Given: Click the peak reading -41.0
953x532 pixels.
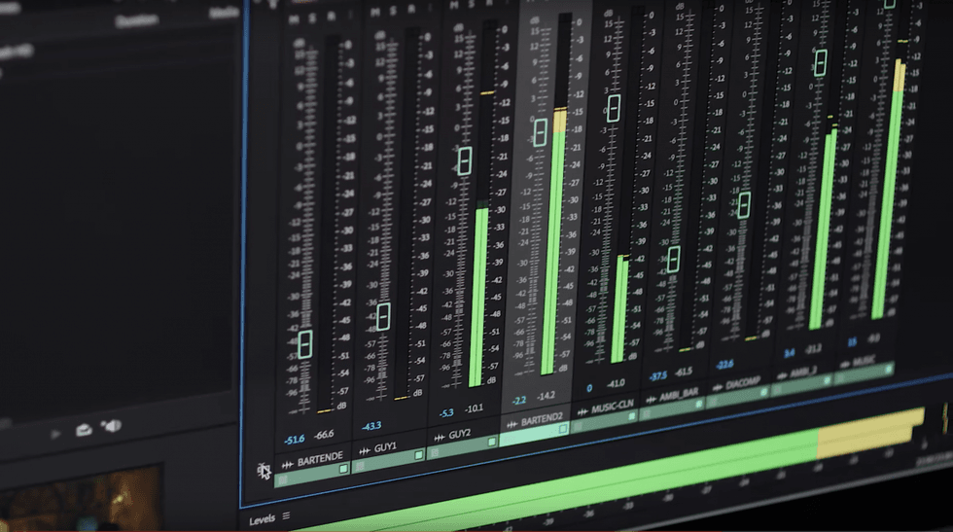Looking at the screenshot, I should pos(616,383).
